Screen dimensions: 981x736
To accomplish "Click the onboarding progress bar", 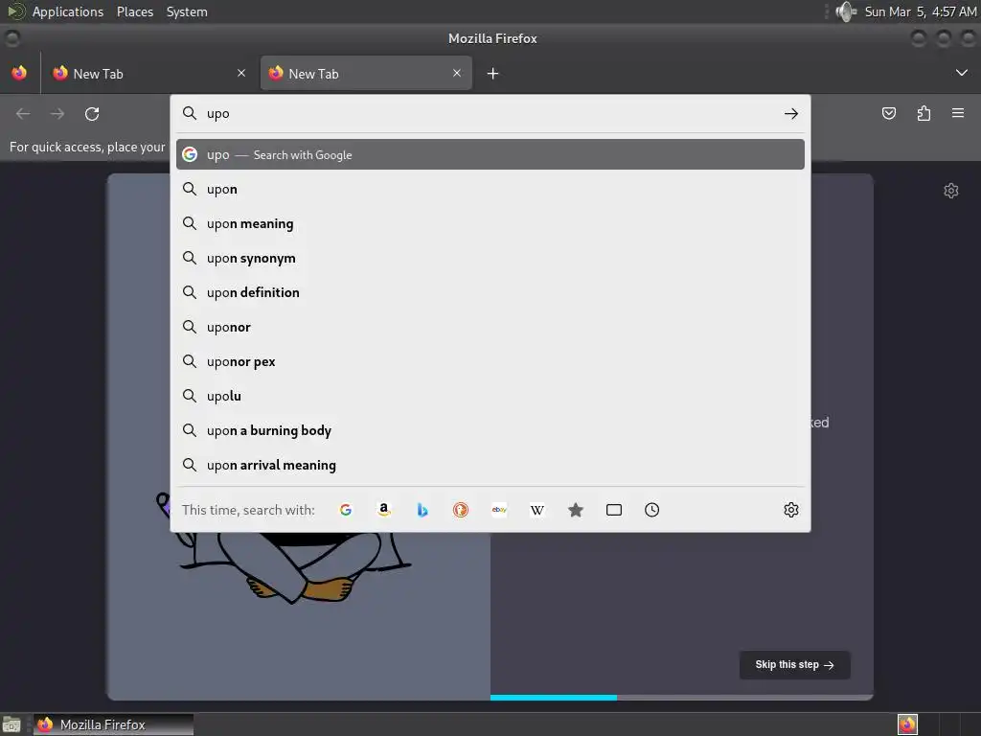I will click(x=681, y=698).
